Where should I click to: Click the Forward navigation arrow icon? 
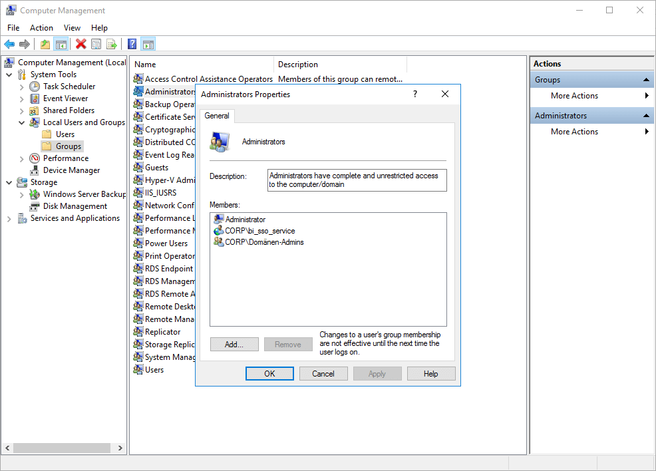point(25,44)
